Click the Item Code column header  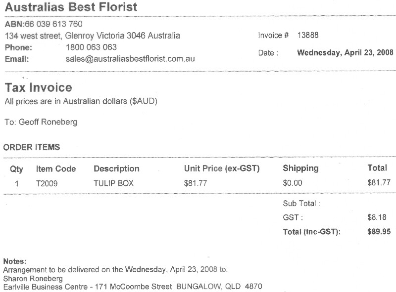(56, 168)
